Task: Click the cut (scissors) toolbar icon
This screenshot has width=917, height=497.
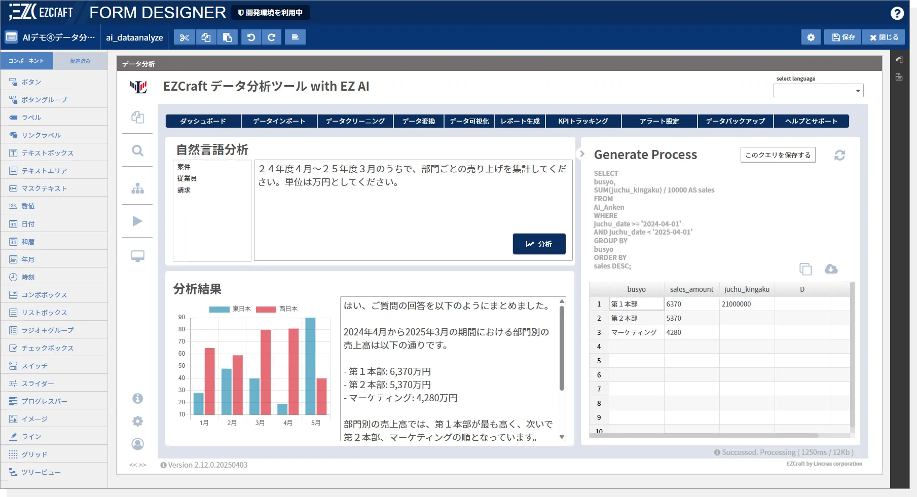Action: click(x=185, y=37)
